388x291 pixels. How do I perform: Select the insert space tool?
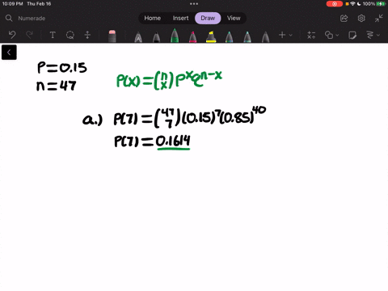[87, 35]
